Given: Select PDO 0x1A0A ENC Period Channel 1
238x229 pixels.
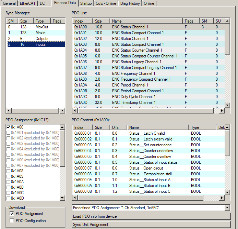Looking at the screenshot, I should (149, 85).
